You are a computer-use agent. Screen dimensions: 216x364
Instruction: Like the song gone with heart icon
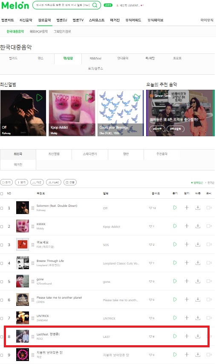pos(151,282)
